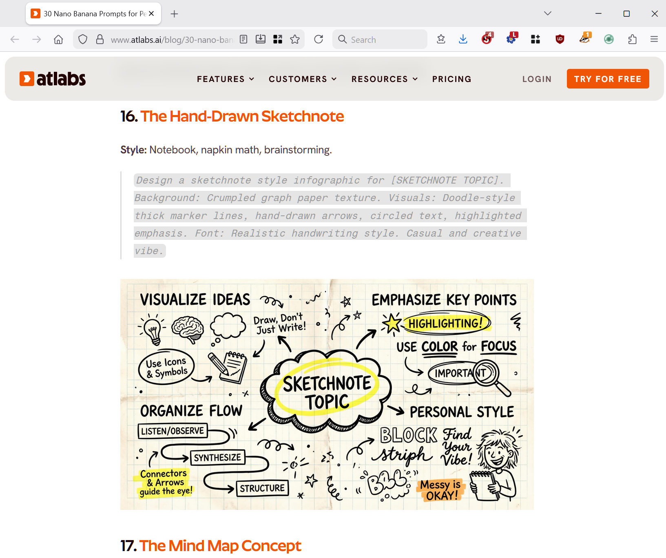
Task: View site security padlock information
Action: click(100, 40)
